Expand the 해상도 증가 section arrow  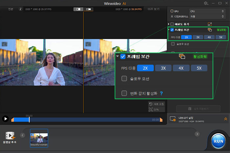pyautogui.click(x=169, y=24)
